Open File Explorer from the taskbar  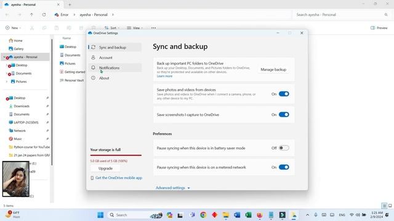coord(226,215)
